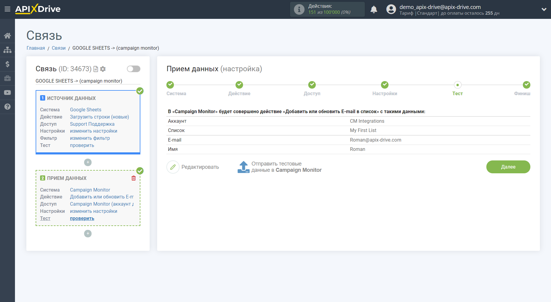Viewport: 551px width, 302px height.
Task: Click the edit pencil icon
Action: (173, 167)
